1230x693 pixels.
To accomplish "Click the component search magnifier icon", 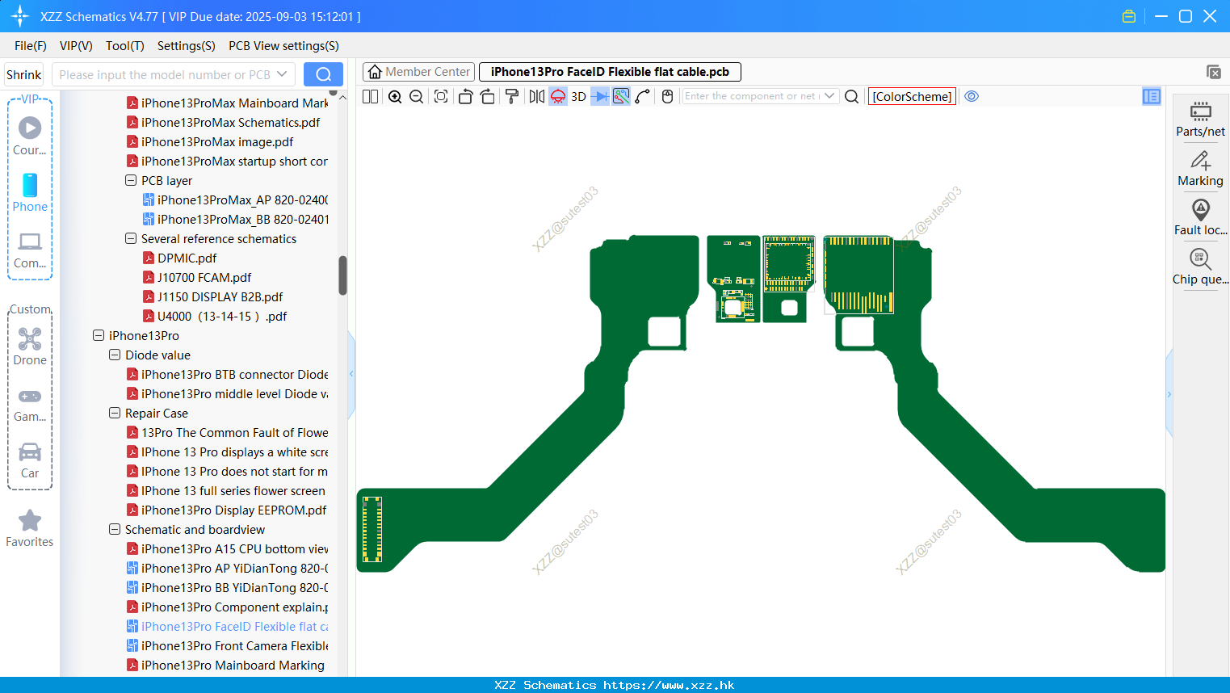I will pos(851,96).
